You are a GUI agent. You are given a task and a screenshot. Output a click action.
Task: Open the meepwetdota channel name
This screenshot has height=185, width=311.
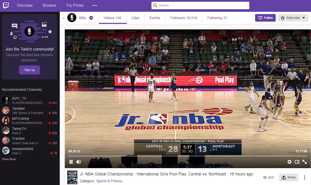tap(22, 149)
